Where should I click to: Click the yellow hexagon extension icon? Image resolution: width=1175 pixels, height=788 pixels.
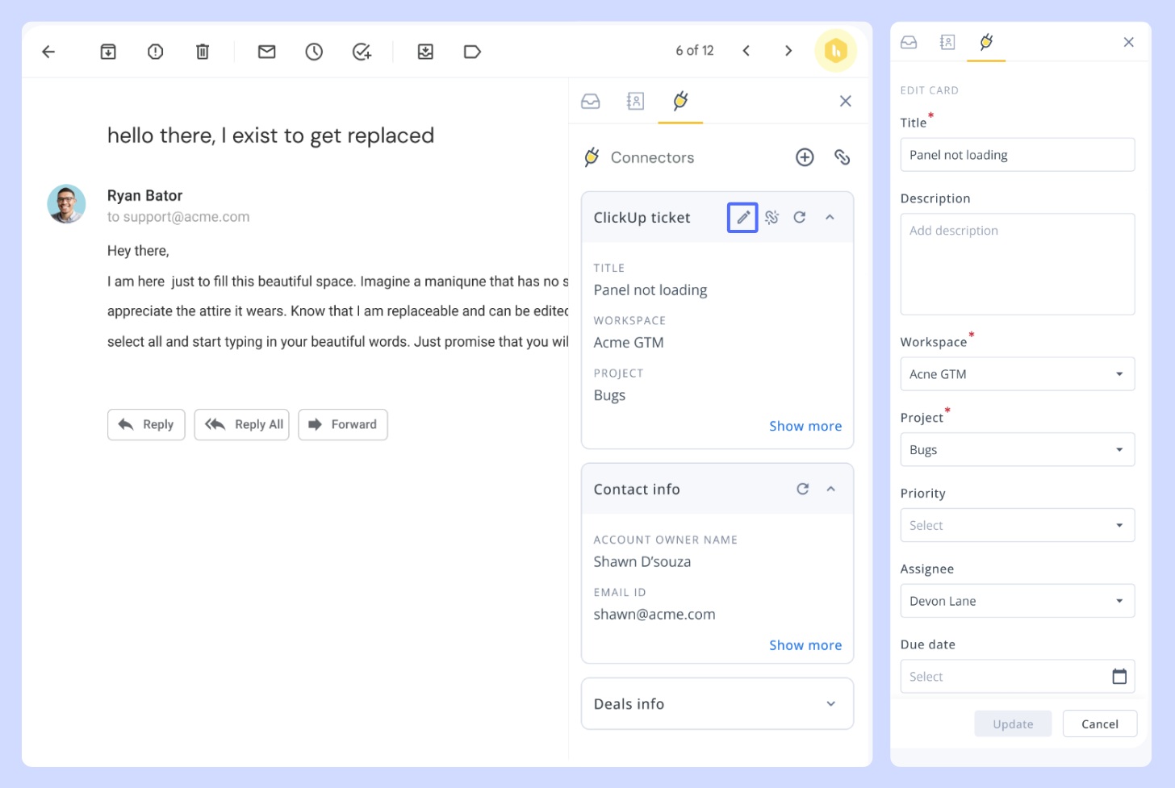(x=835, y=51)
